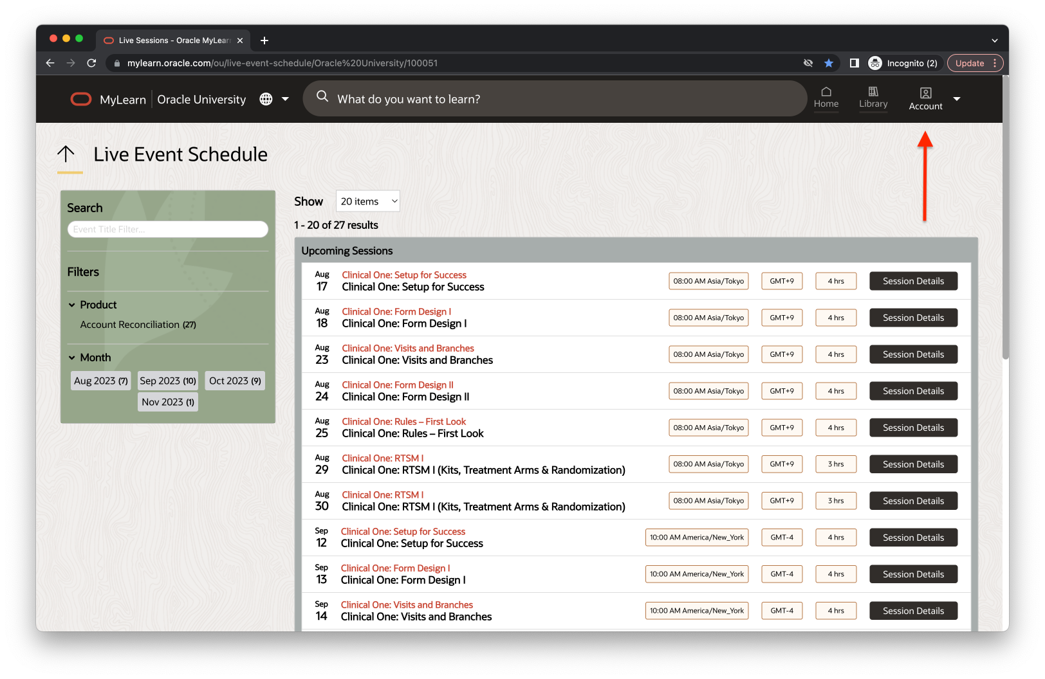
Task: Open Aug 18 Form Design I link
Action: coord(396,312)
